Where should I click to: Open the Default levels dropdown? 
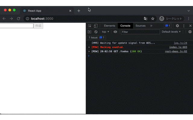[171, 32]
